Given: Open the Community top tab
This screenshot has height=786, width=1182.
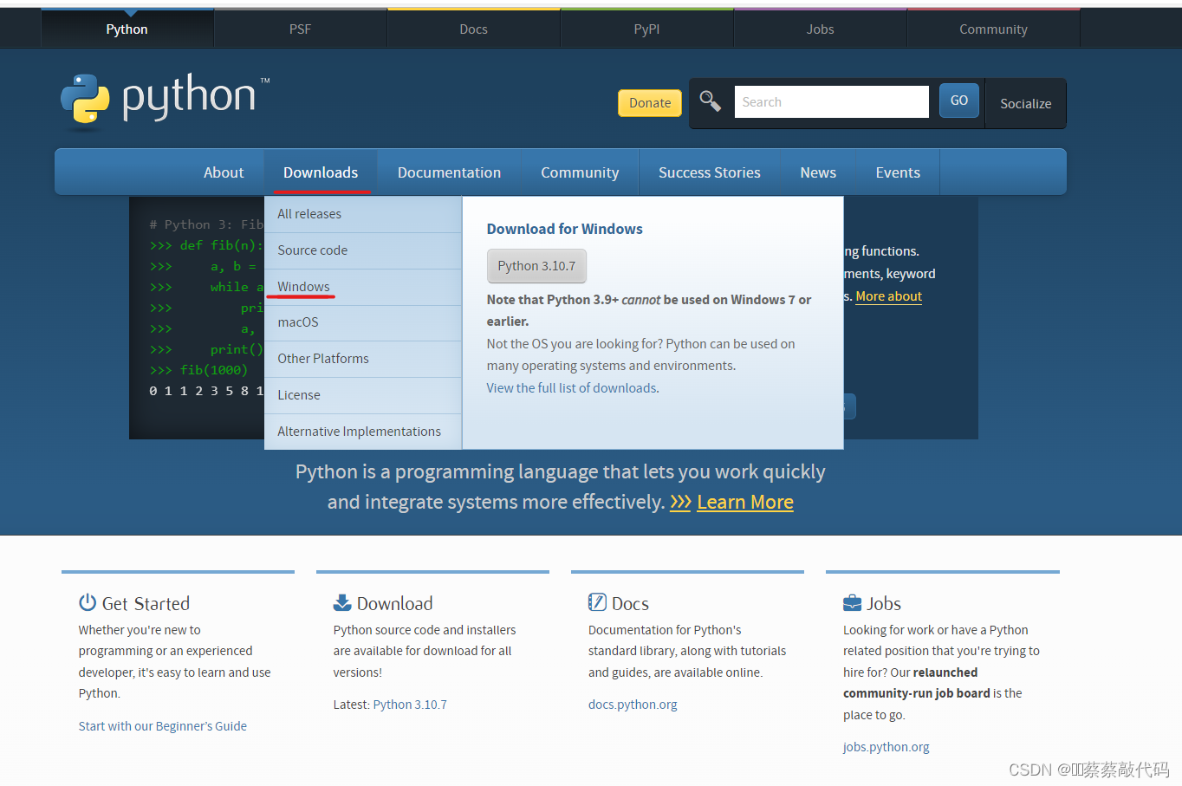Looking at the screenshot, I should coord(994,29).
